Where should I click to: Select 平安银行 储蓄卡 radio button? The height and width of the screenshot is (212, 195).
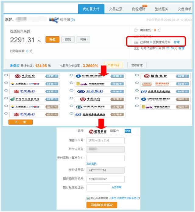coord(137,83)
